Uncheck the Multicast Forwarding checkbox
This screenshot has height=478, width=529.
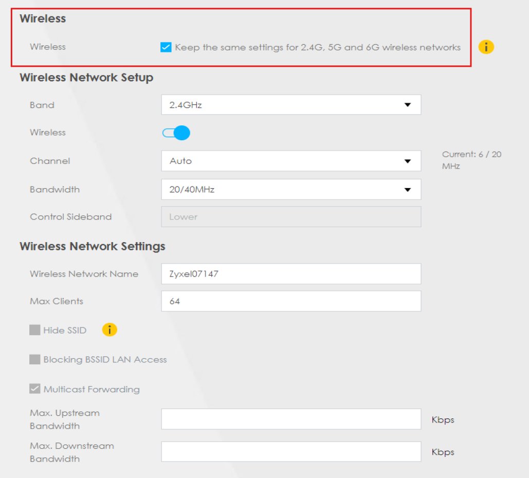coord(35,389)
